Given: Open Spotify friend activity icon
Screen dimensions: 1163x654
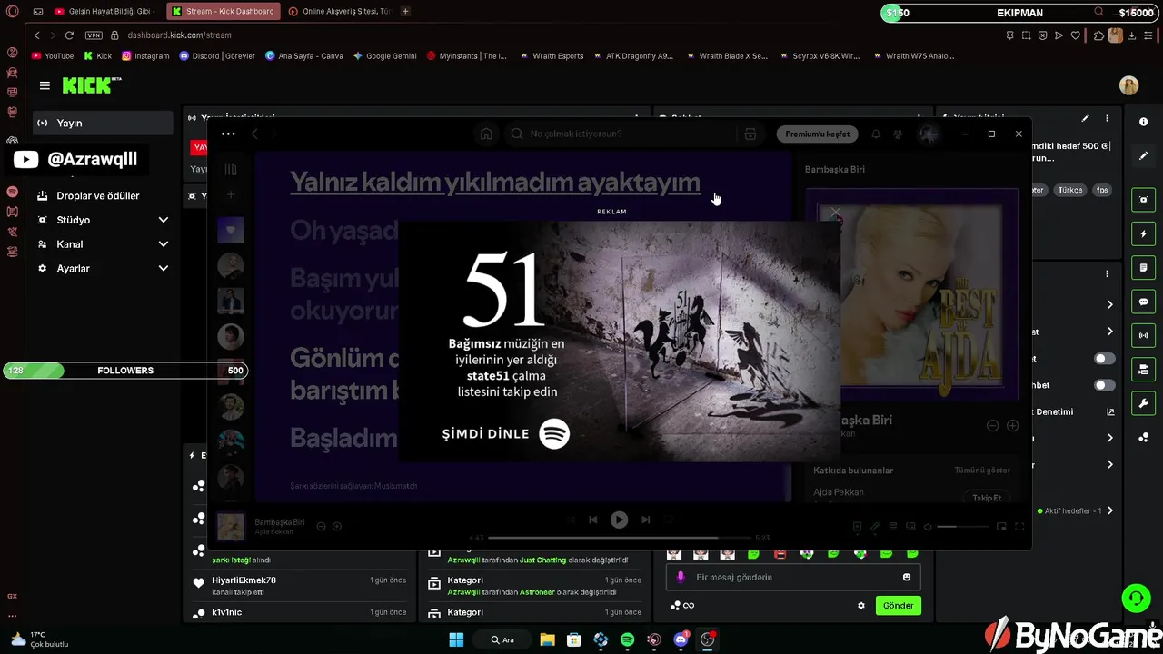Looking at the screenshot, I should coord(898,134).
